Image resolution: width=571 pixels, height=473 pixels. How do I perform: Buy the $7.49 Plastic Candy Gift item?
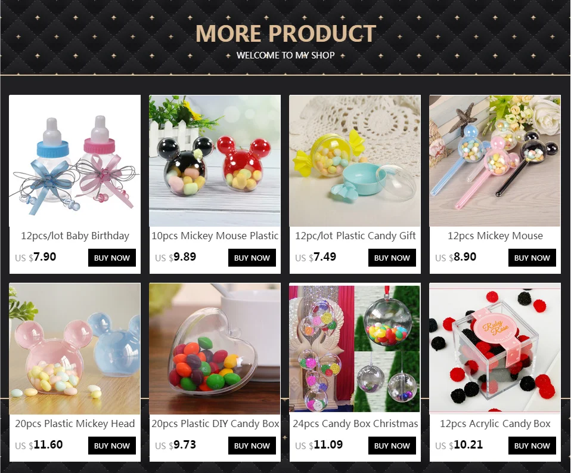point(392,258)
